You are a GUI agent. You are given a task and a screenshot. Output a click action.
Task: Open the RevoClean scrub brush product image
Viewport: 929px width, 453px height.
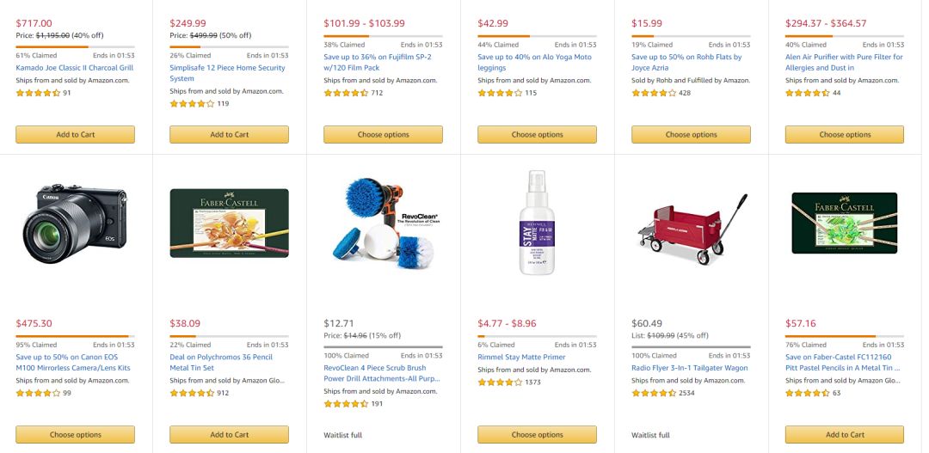click(x=383, y=223)
